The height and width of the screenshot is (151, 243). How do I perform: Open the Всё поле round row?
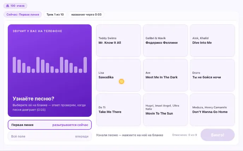click(x=50, y=137)
